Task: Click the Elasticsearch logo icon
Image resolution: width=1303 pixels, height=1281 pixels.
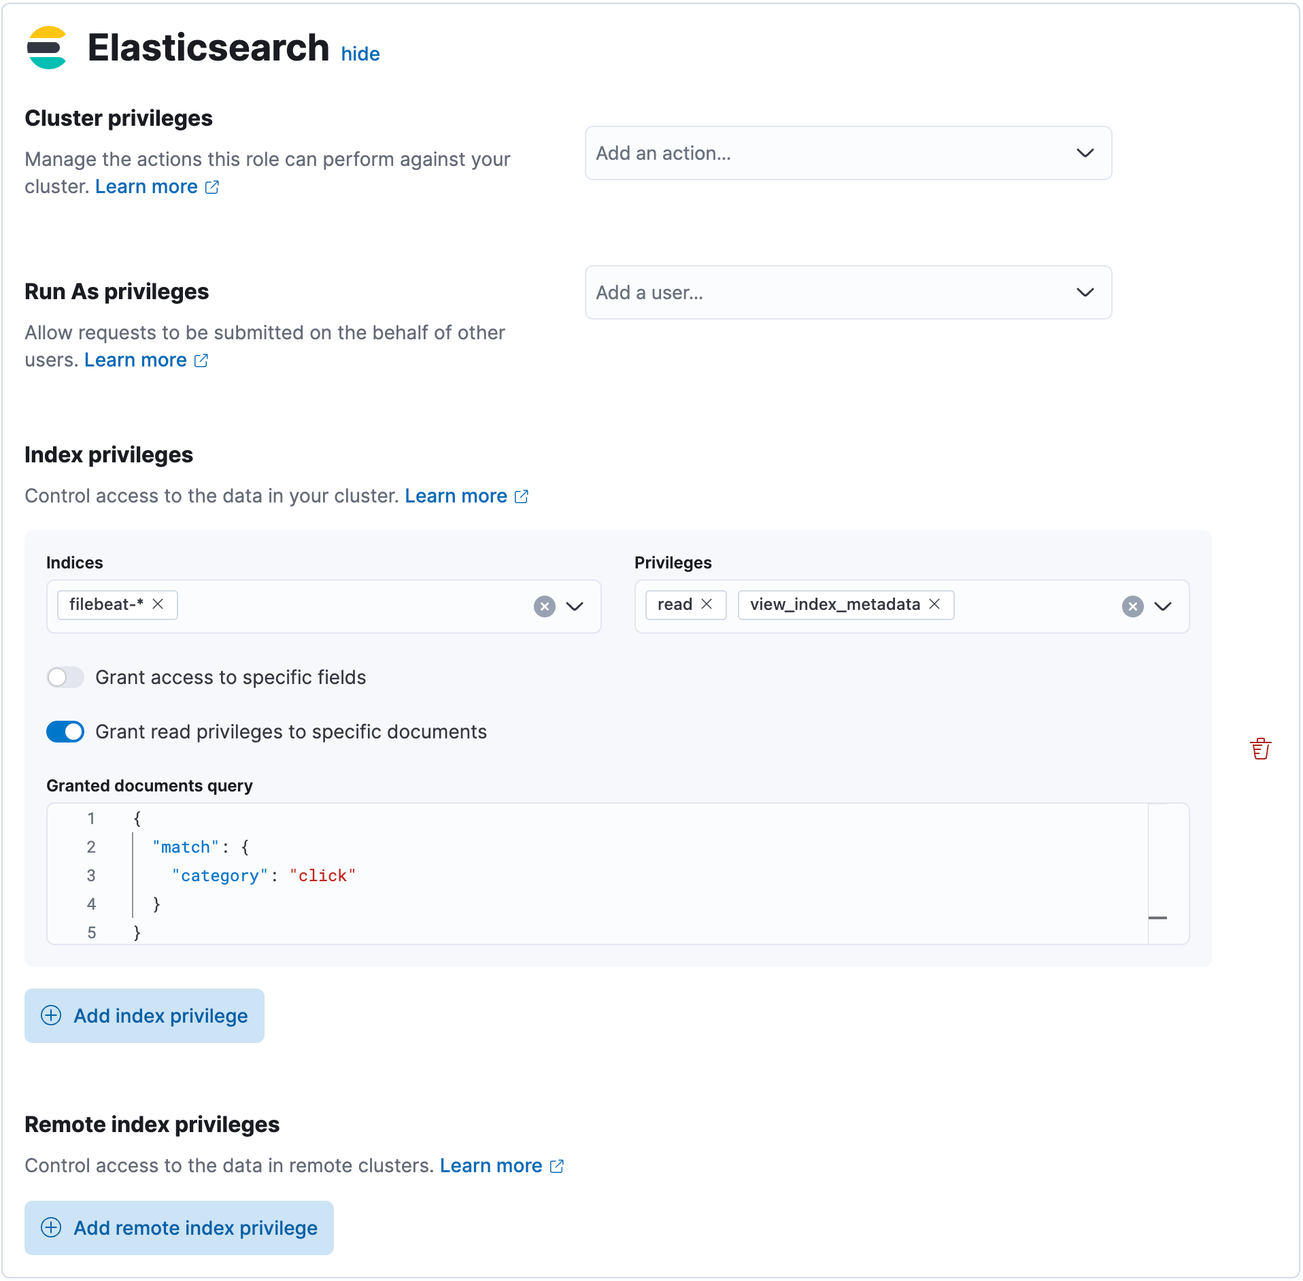Action: [47, 48]
